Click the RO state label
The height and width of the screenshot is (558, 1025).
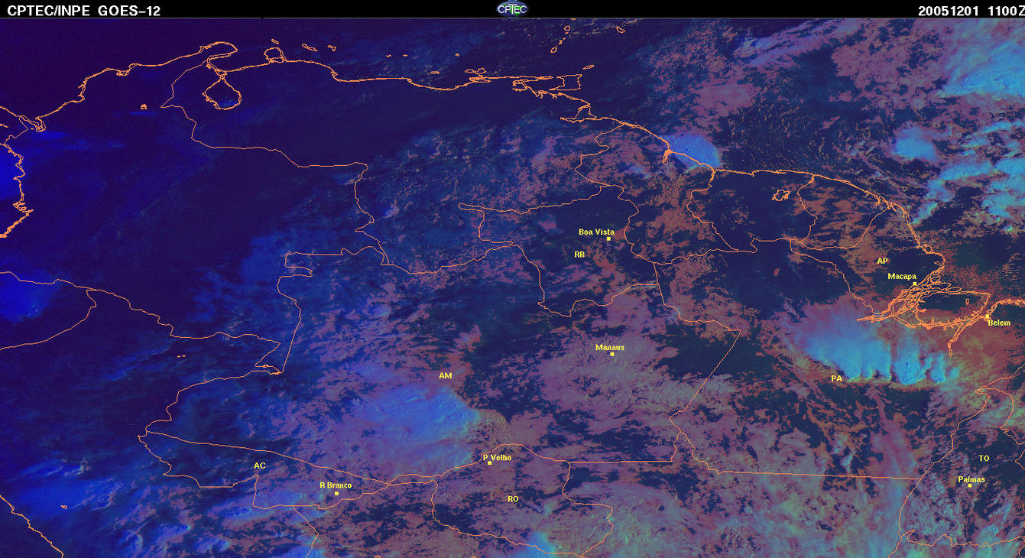click(513, 498)
